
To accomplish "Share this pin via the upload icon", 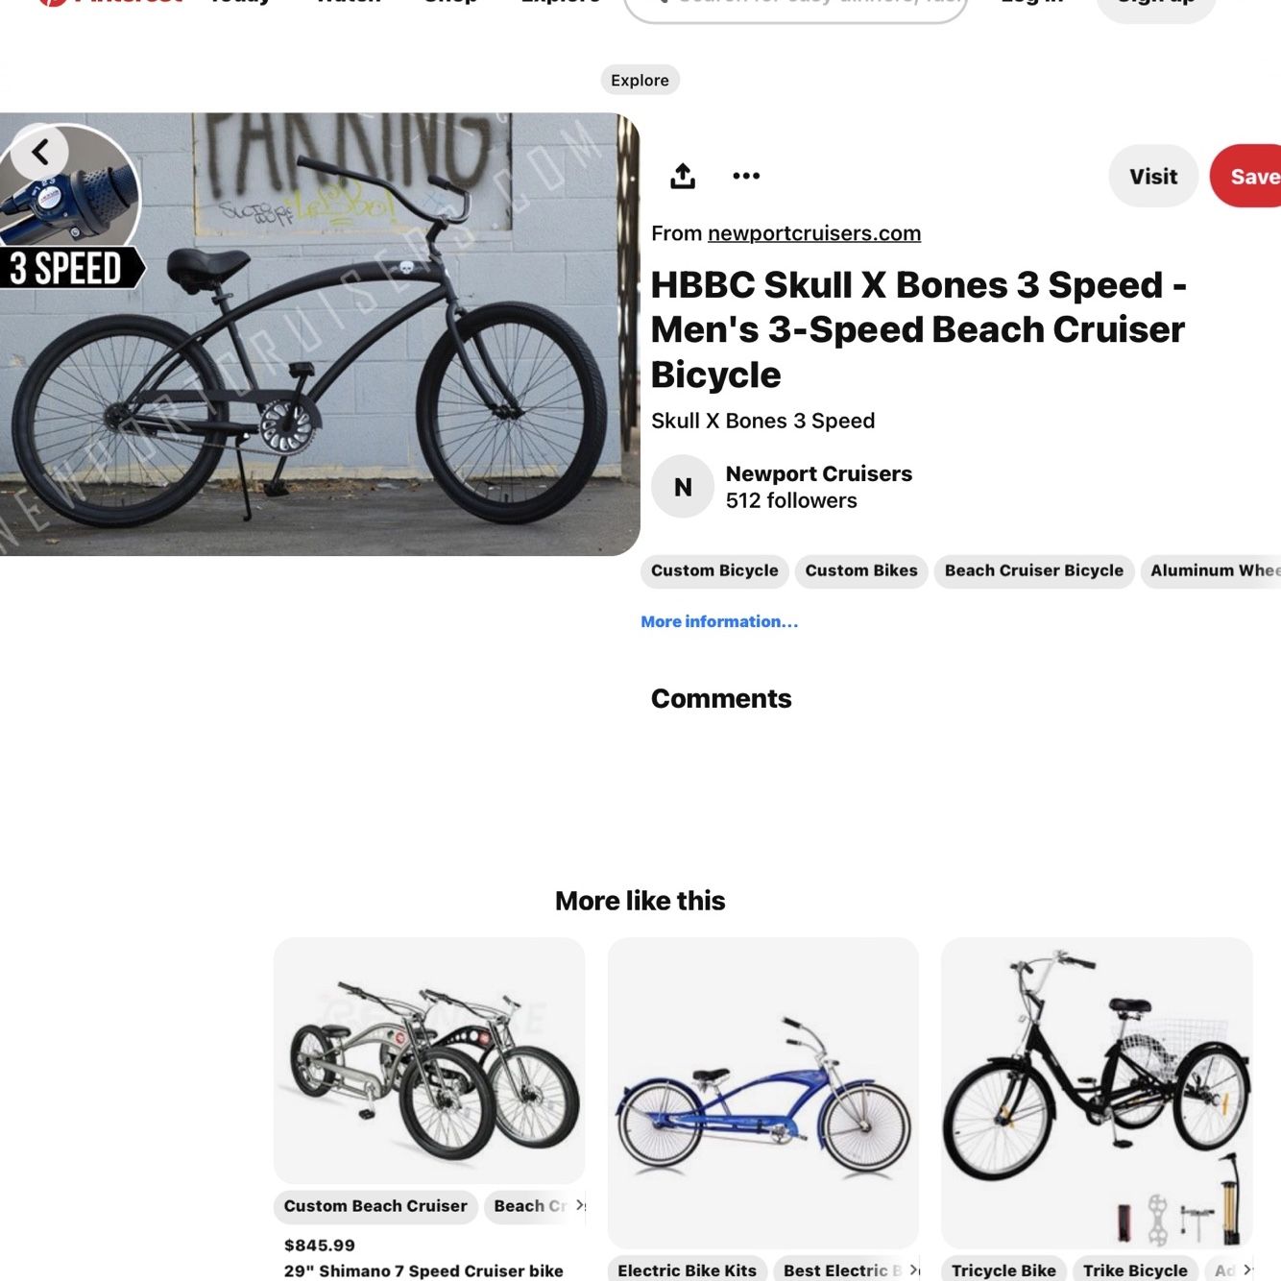I will click(x=683, y=176).
